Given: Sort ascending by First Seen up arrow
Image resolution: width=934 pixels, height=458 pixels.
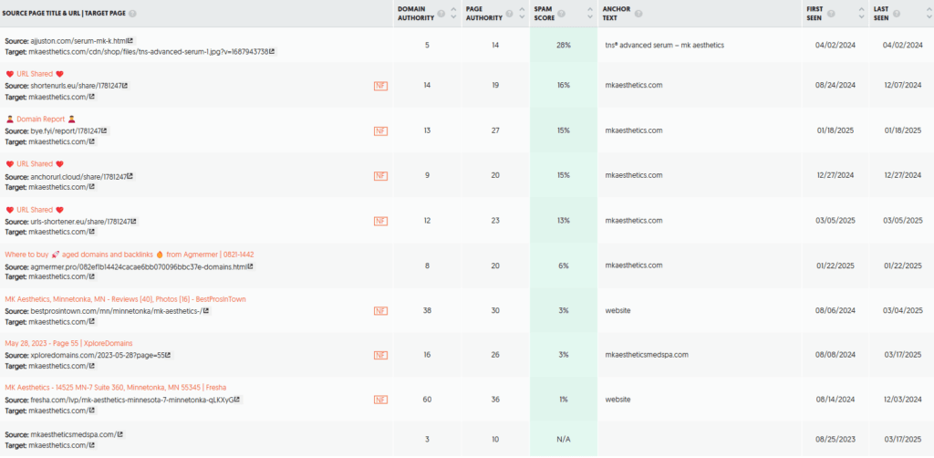Looking at the screenshot, I should tap(861, 9).
